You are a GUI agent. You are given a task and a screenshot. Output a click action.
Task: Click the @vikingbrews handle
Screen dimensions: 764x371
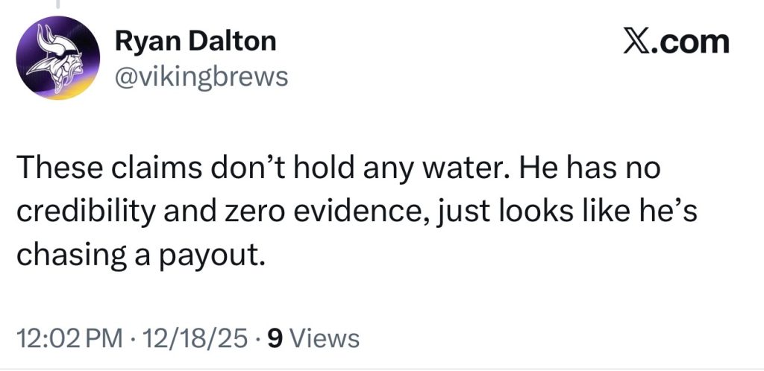point(201,75)
